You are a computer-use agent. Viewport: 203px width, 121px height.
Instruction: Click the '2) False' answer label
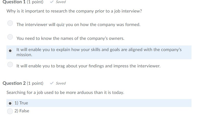click(x=22, y=111)
